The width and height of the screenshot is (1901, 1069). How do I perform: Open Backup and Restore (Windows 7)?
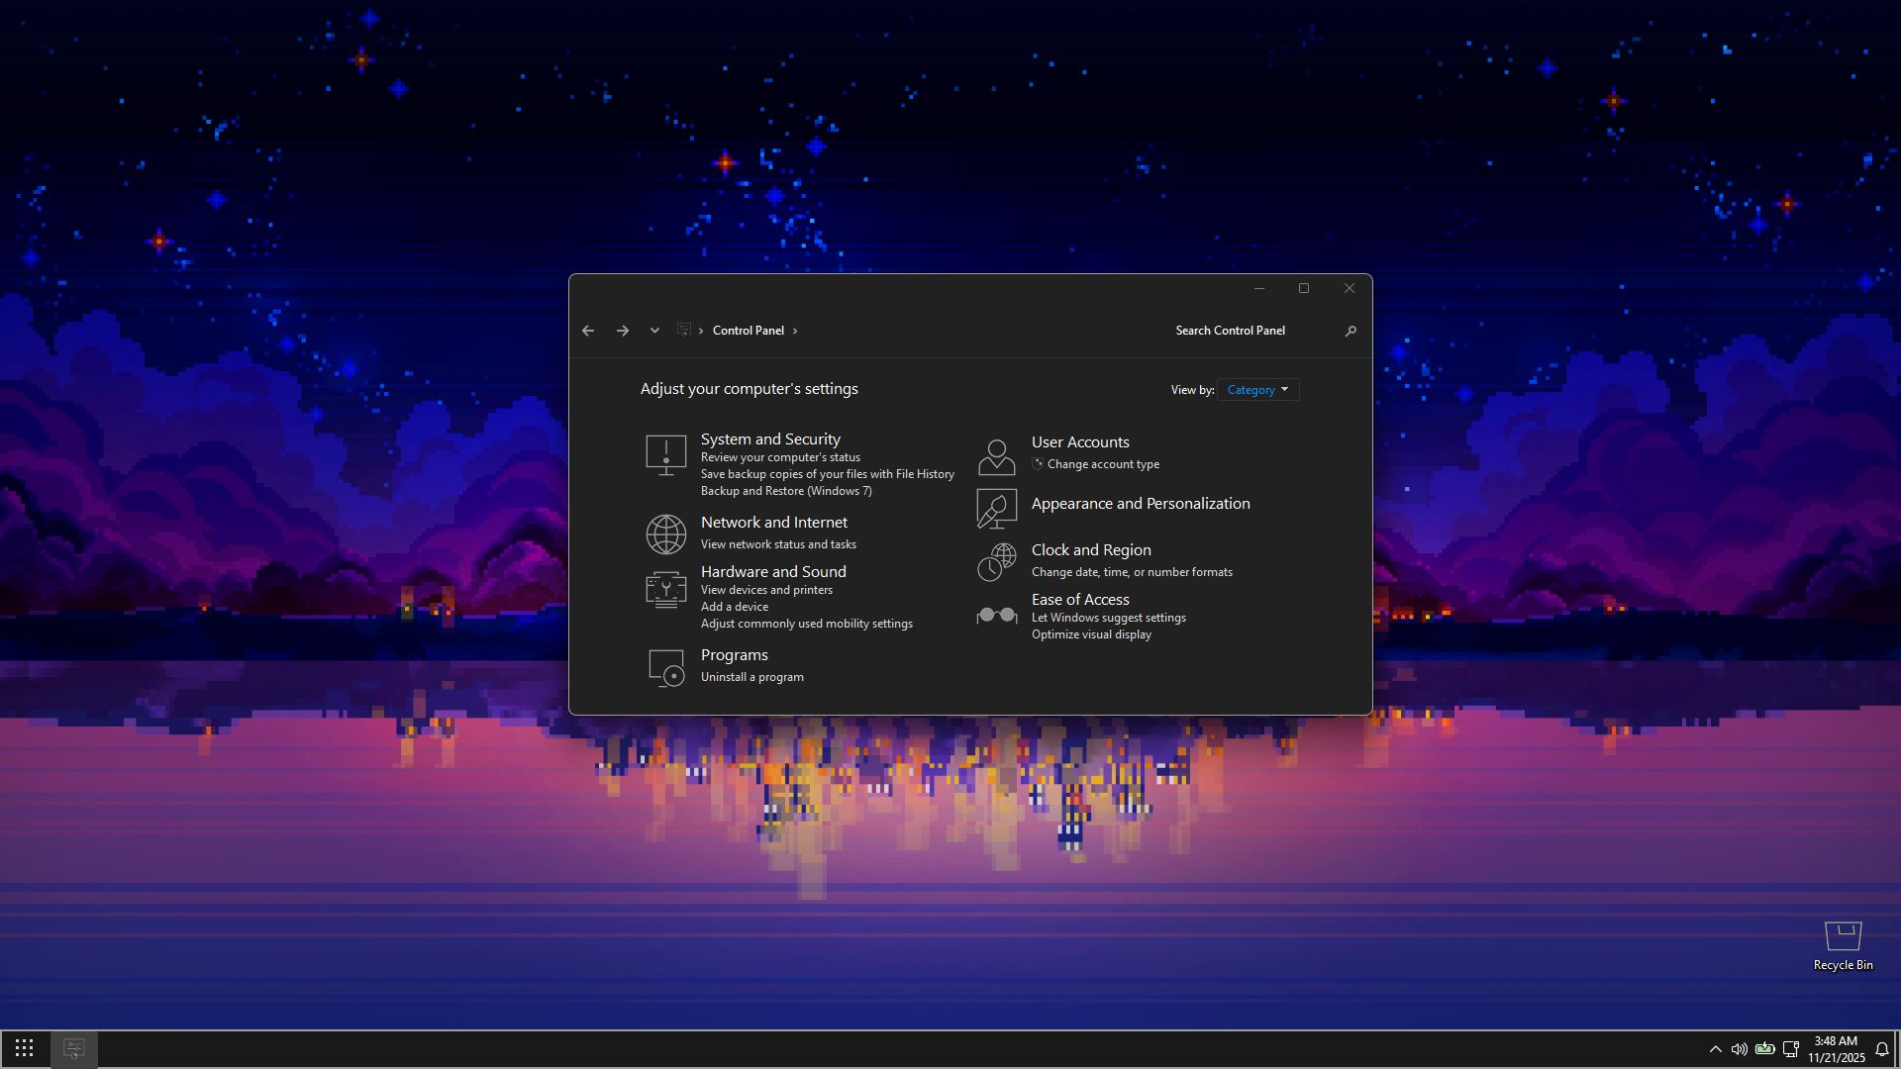786,491
